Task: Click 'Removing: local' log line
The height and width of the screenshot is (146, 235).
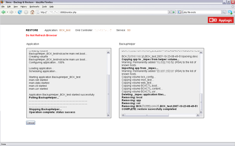Action: 132,97
